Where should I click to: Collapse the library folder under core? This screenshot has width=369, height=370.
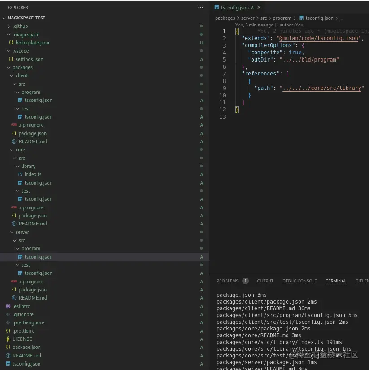pyautogui.click(x=17, y=166)
